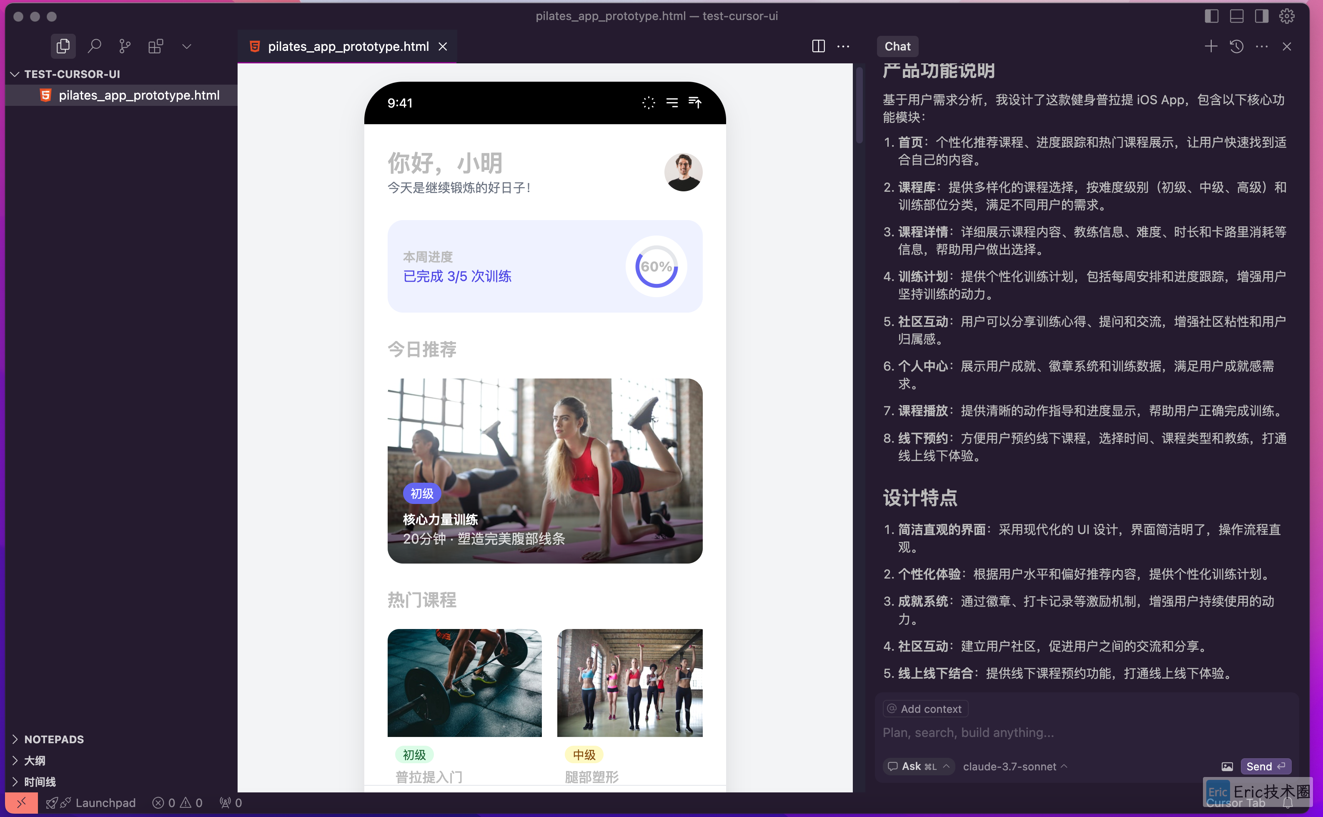Open the Source Control branch icon

pyautogui.click(x=125, y=46)
